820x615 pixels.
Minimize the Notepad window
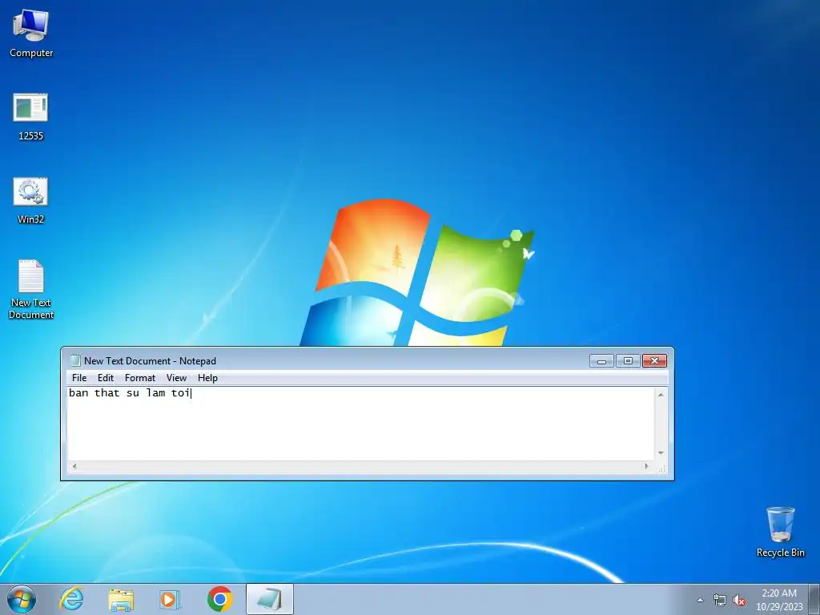tap(601, 361)
